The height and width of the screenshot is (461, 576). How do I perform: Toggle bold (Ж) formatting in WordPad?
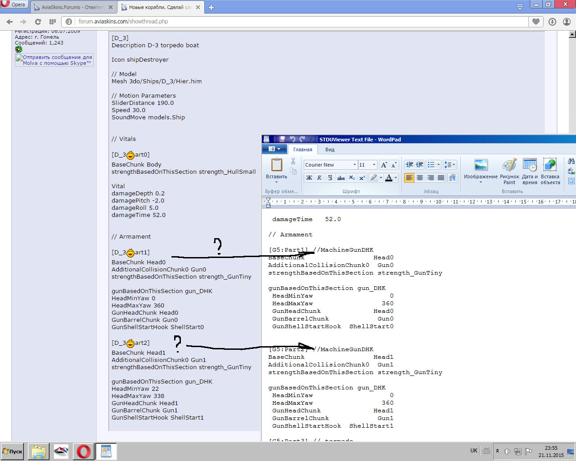click(x=309, y=178)
